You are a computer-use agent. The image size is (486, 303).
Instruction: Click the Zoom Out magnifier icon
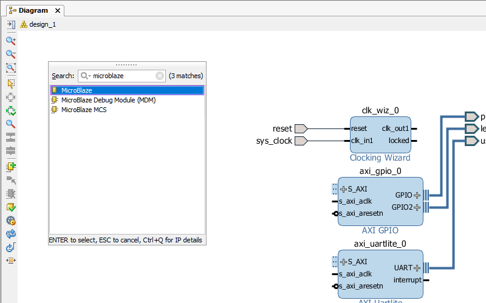coord(11,54)
